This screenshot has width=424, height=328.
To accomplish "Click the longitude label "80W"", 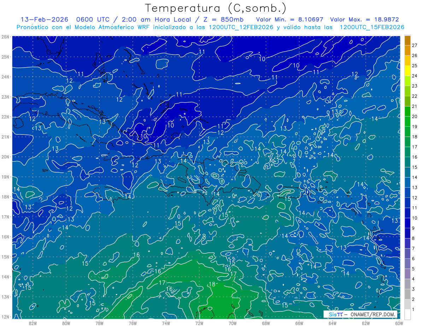I will pos(66,323).
